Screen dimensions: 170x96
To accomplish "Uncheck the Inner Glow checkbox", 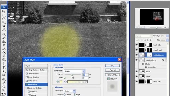I will click(27, 84).
